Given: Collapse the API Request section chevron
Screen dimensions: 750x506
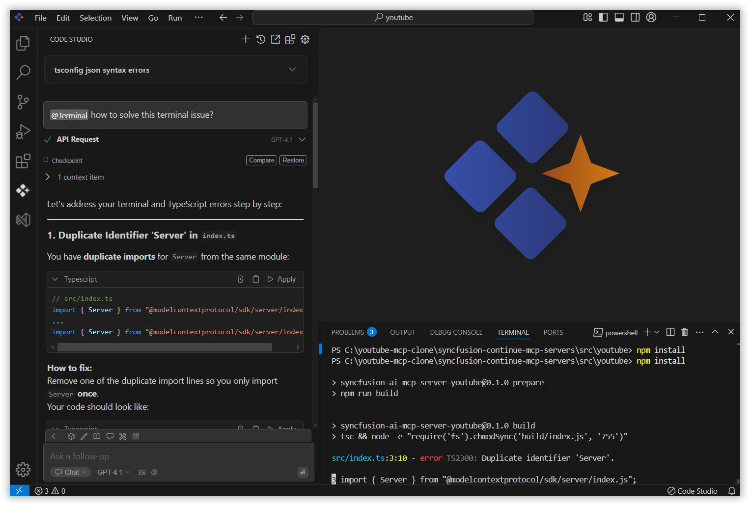Looking at the screenshot, I should tap(302, 139).
